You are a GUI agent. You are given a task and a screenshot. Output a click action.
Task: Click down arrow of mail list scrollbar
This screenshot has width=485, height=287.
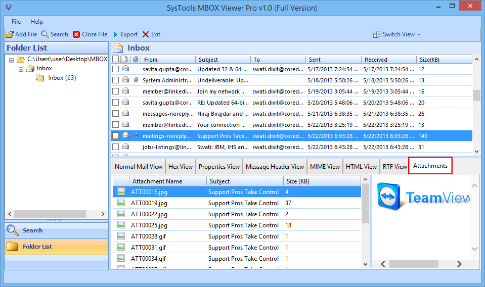pos(476,152)
